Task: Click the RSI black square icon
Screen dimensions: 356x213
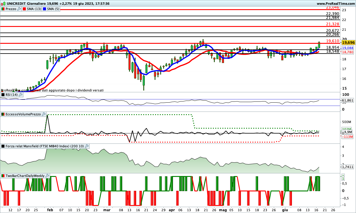Action: (3, 95)
